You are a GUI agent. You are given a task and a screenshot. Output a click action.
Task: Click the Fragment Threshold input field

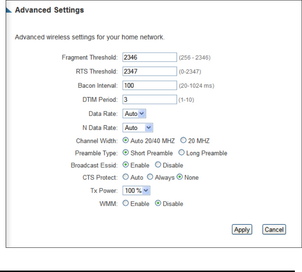click(x=150, y=57)
